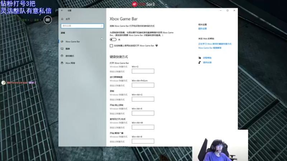Click the Win+G shortcut text
This screenshot has width=287, height=161.
pos(135,67)
